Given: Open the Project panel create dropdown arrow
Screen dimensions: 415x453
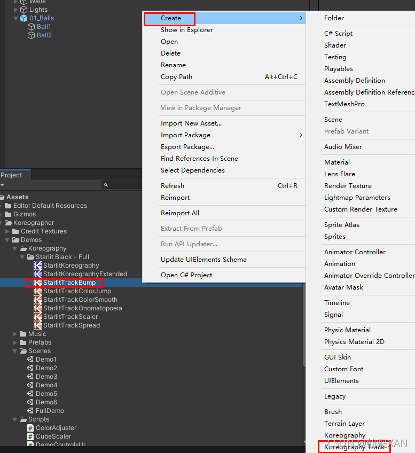Looking at the screenshot, I should click(x=2, y=185).
